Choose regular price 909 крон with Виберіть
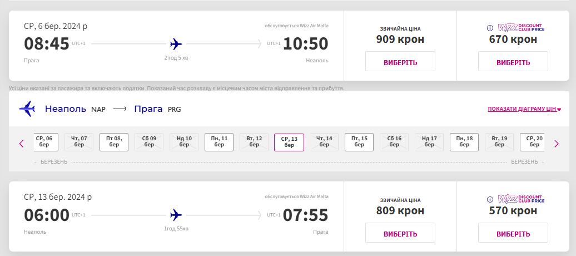The image size is (576, 256). click(x=400, y=62)
